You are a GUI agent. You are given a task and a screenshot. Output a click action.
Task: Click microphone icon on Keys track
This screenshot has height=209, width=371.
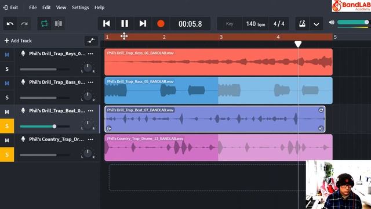[23, 53]
